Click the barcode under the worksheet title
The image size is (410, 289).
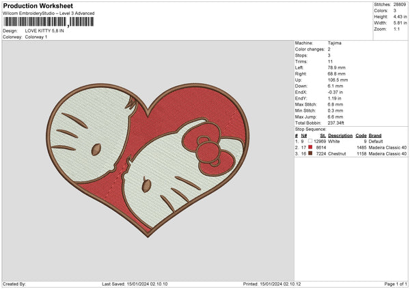click(48, 22)
